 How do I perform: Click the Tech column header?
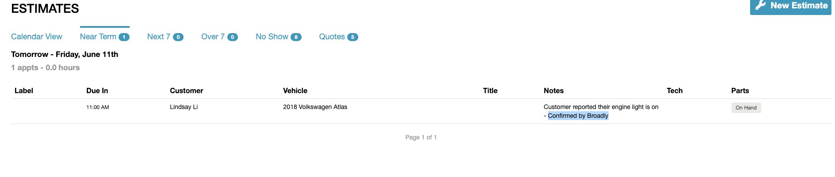674,90
